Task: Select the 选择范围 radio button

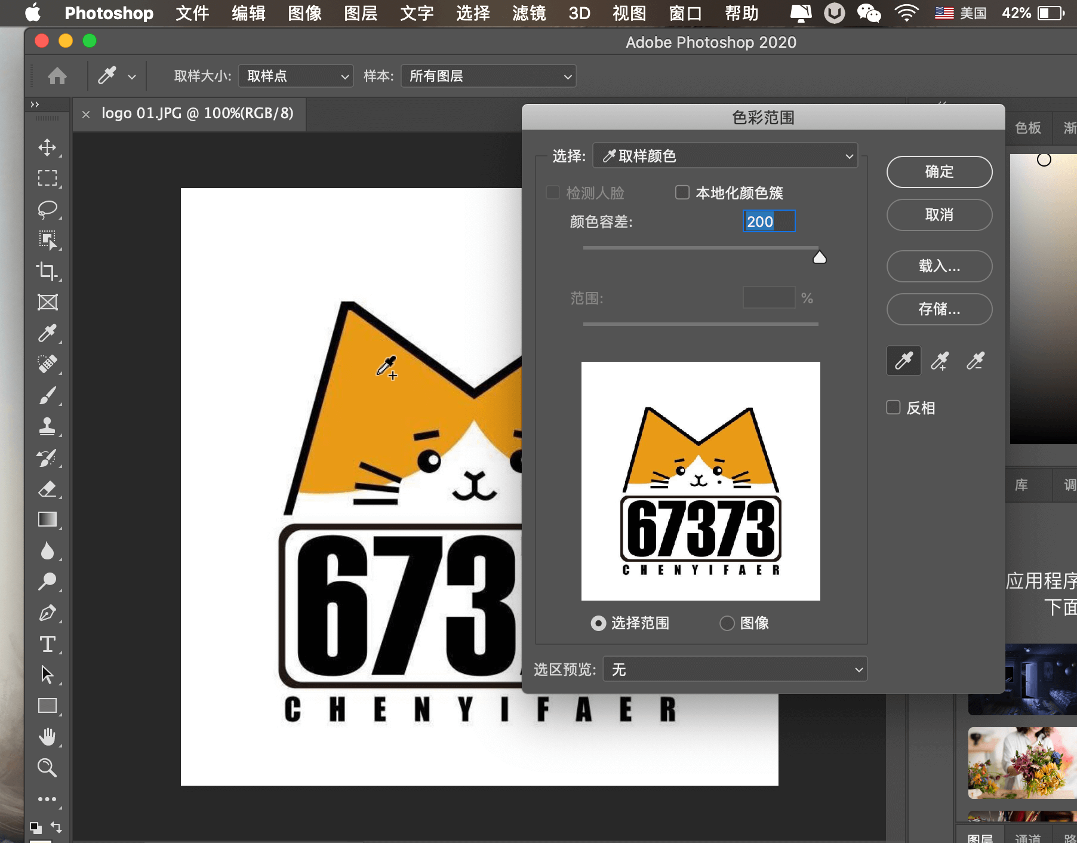Action: (x=598, y=623)
